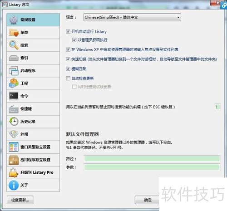Toggle 开机自动运行 Listary checkbox
This screenshot has width=227, height=211.
coord(68,31)
